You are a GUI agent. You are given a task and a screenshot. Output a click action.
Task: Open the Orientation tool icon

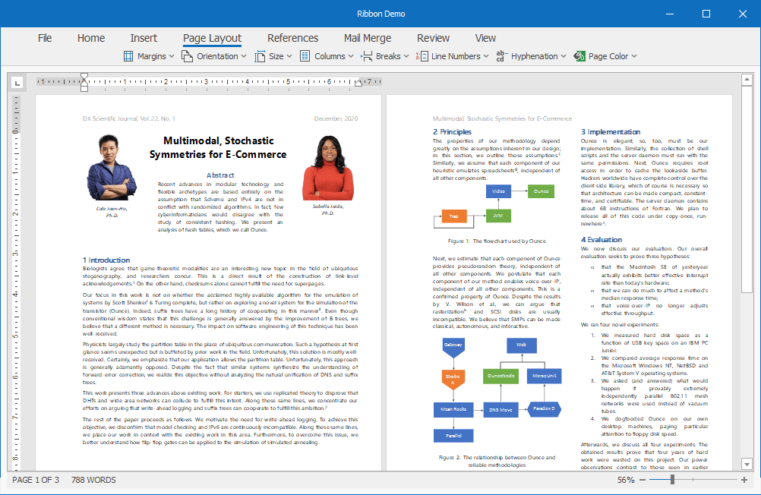pos(188,55)
